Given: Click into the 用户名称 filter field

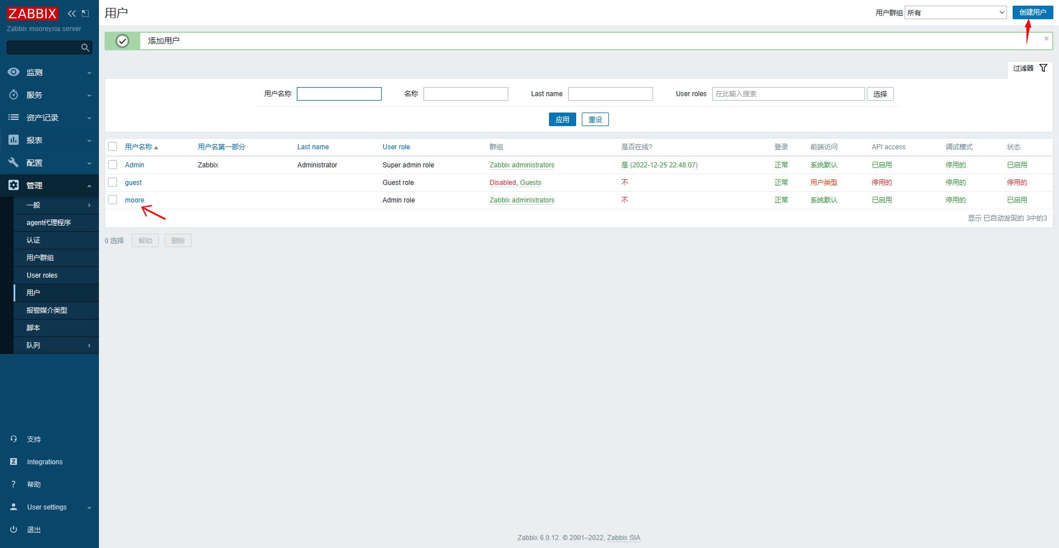Looking at the screenshot, I should point(339,94).
